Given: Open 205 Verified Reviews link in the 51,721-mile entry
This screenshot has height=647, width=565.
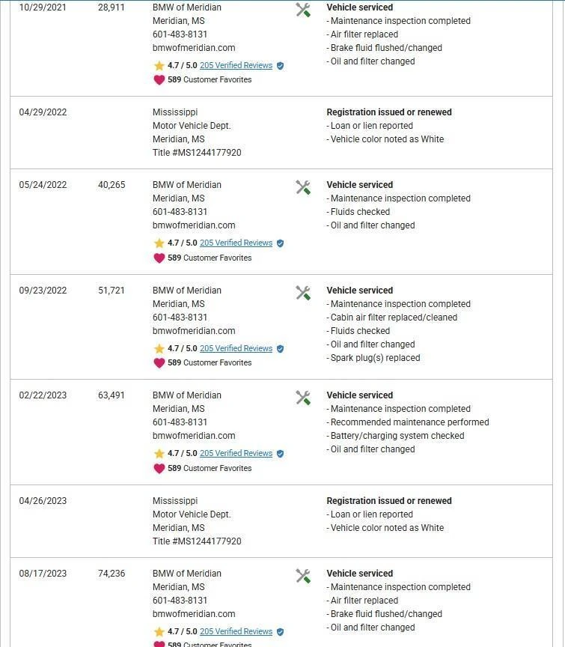Looking at the screenshot, I should point(236,349).
